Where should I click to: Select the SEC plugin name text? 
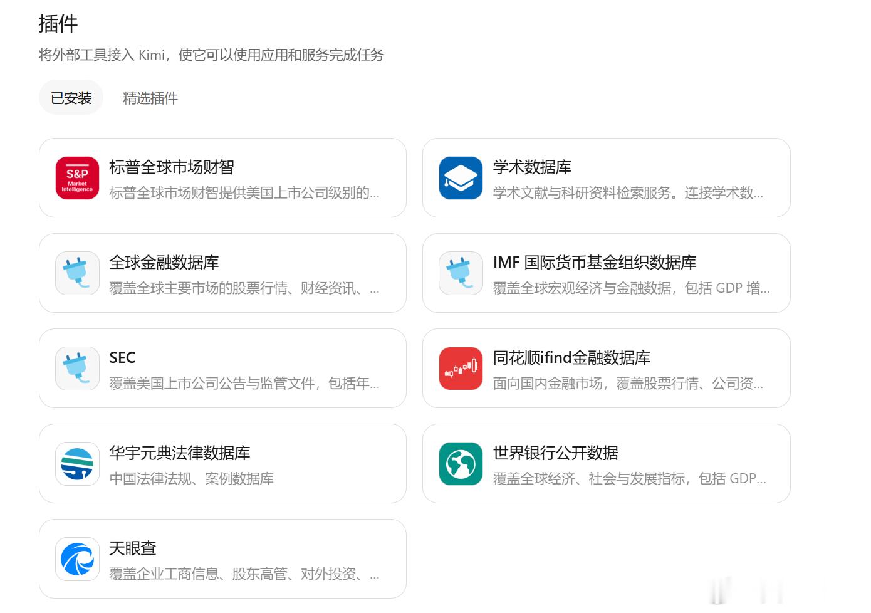pyautogui.click(x=122, y=358)
